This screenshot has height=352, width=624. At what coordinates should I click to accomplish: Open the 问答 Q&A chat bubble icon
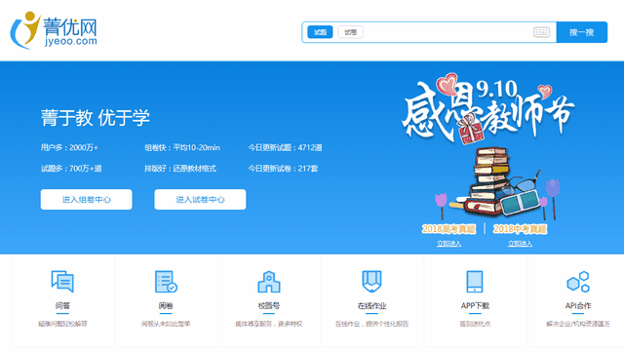point(62,281)
